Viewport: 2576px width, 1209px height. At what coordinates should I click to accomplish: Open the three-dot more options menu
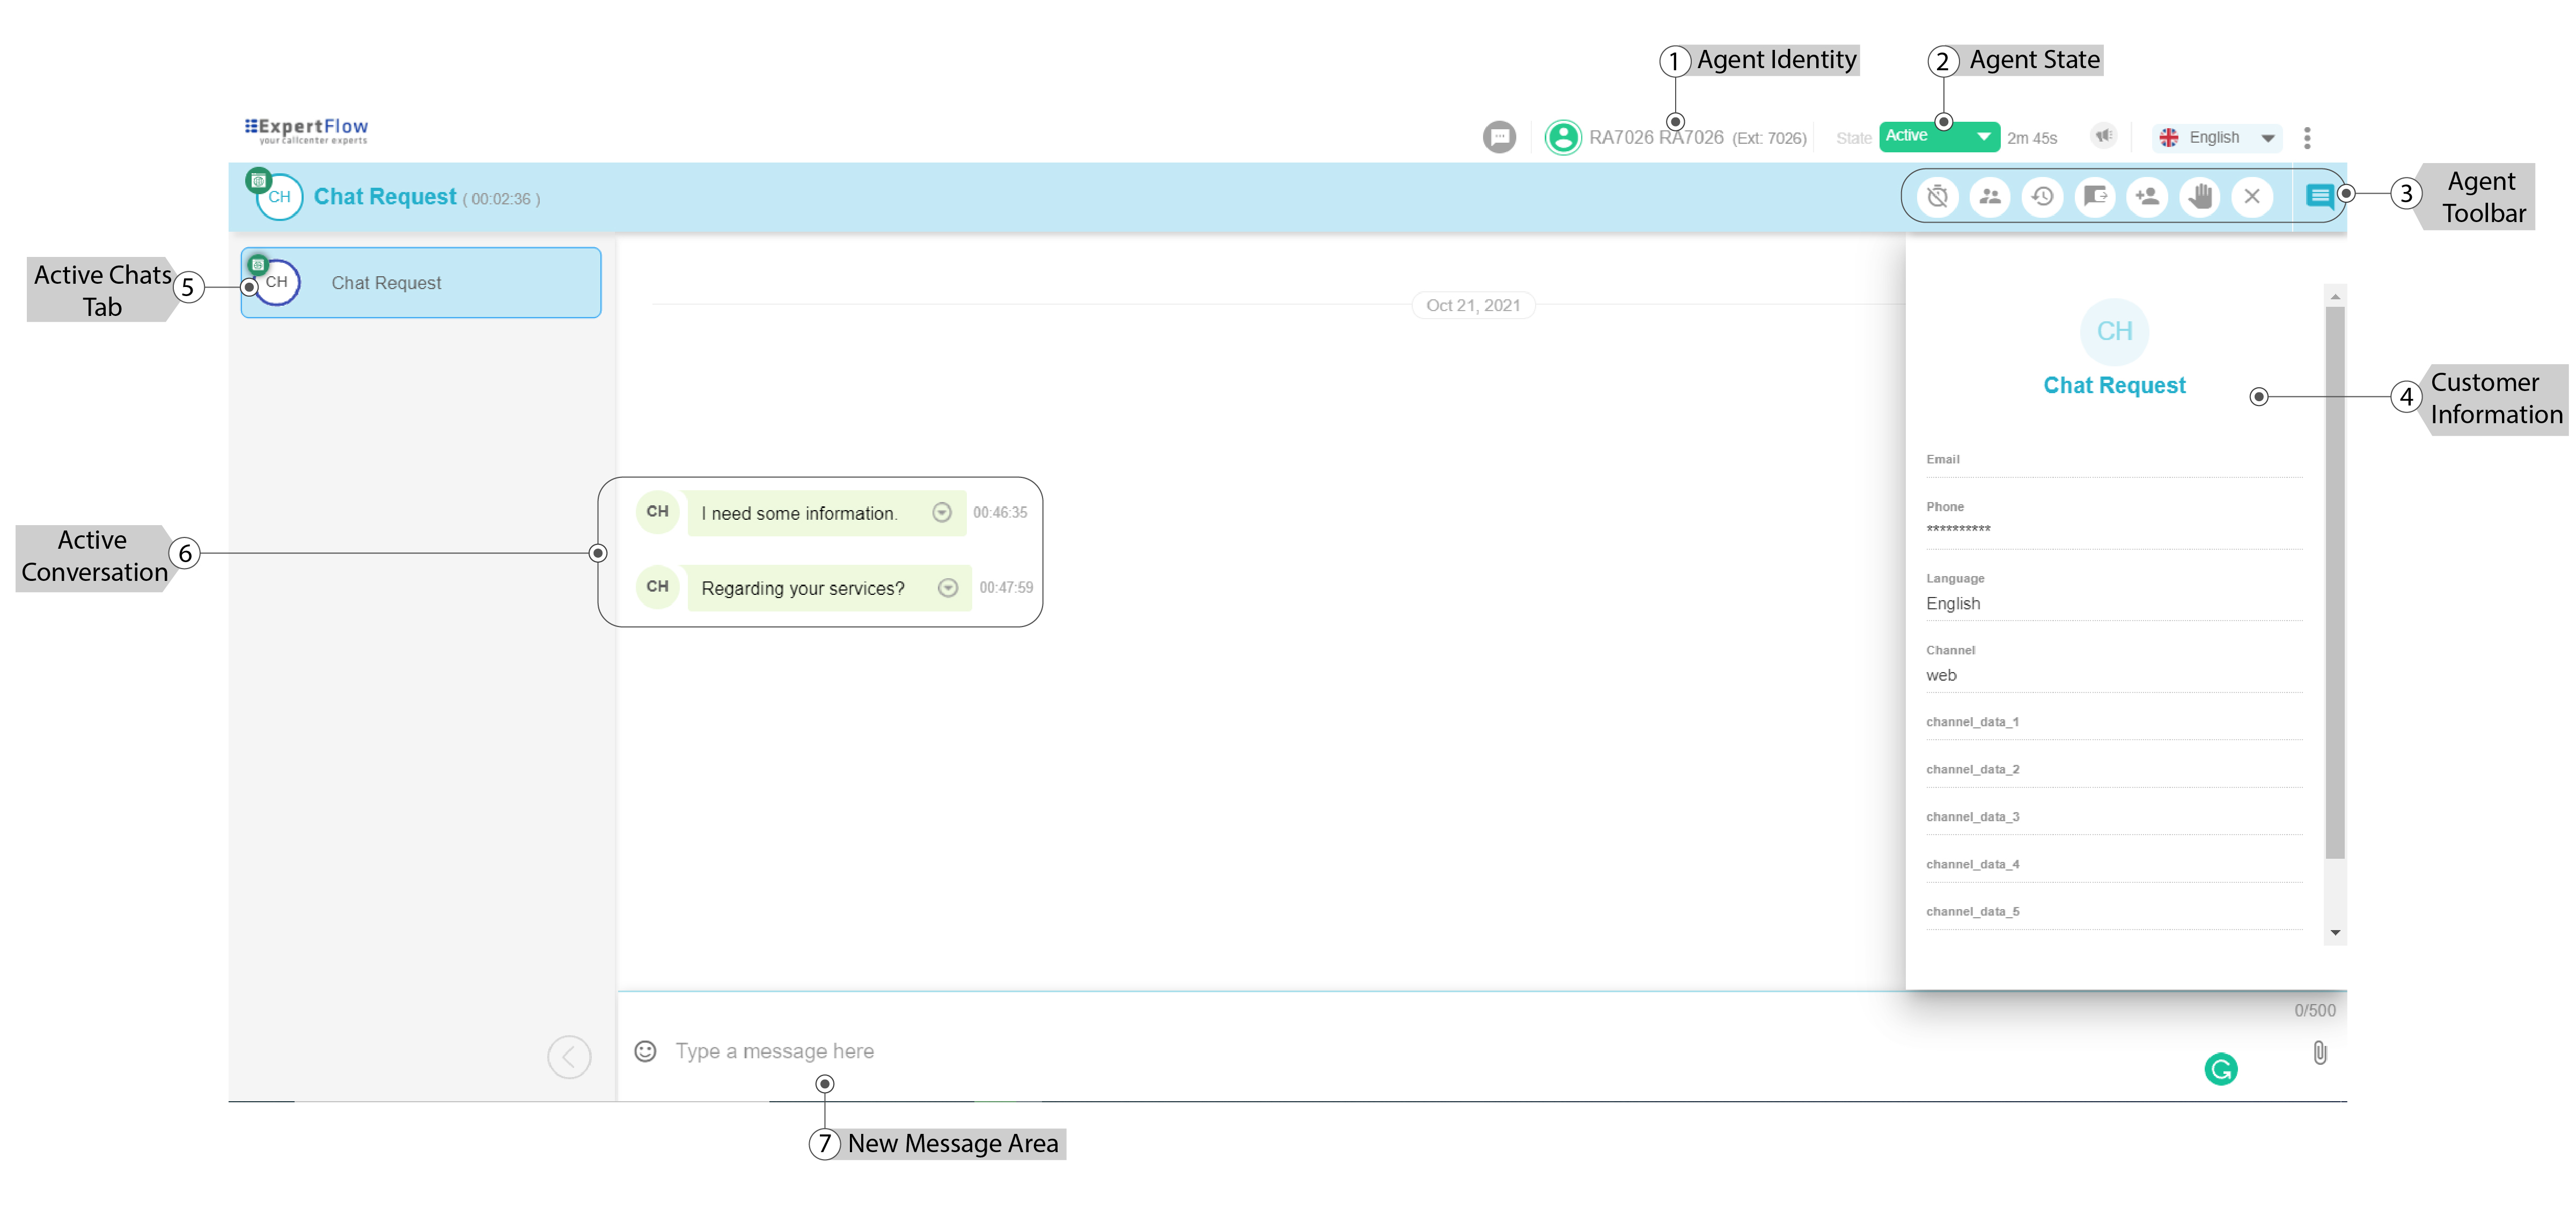2307,138
